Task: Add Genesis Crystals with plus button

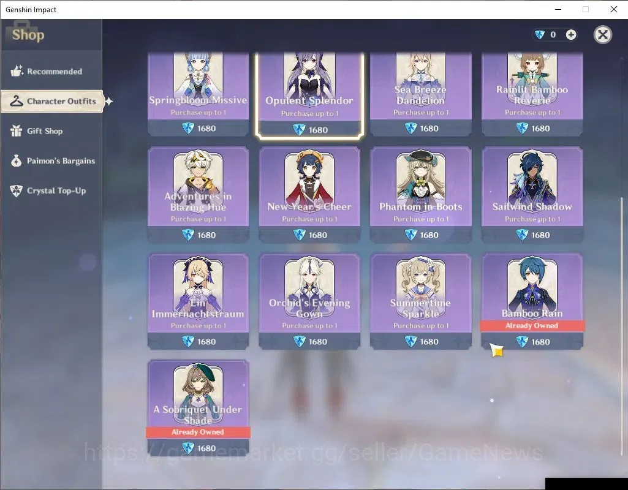Action: click(x=571, y=35)
